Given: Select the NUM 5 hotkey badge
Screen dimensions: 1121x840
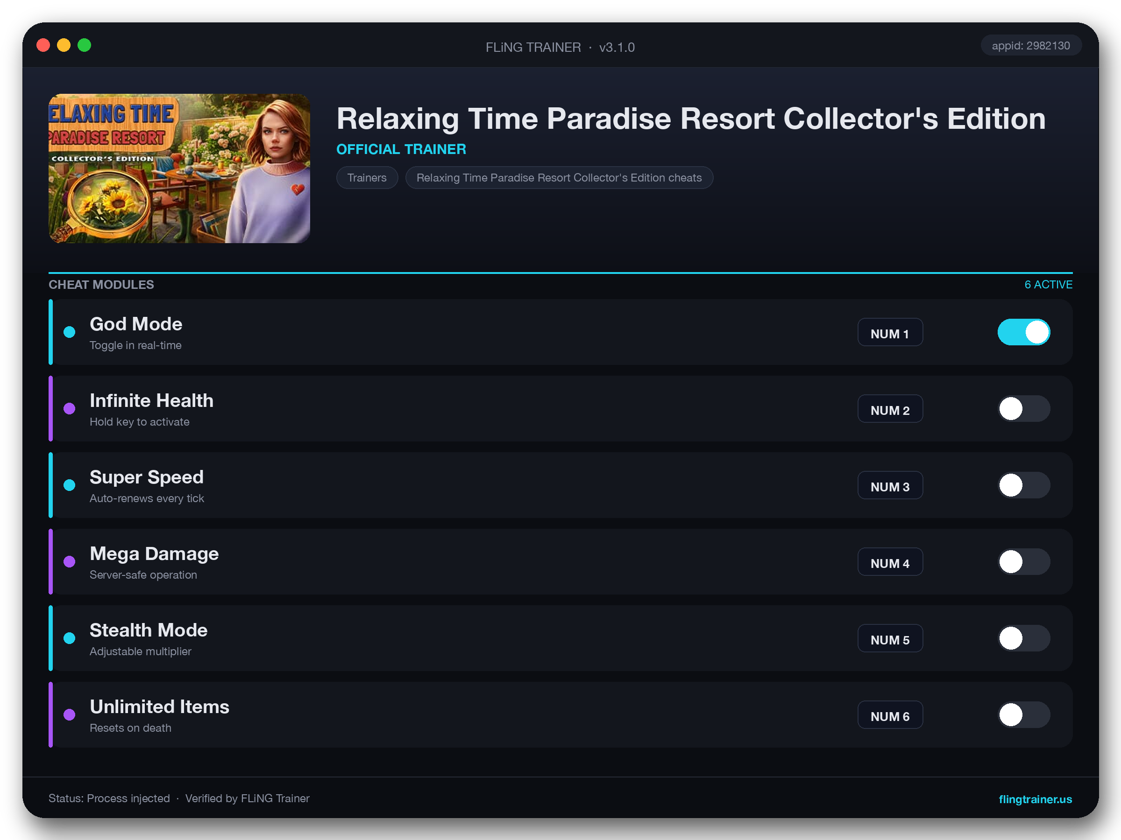Looking at the screenshot, I should (x=890, y=638).
